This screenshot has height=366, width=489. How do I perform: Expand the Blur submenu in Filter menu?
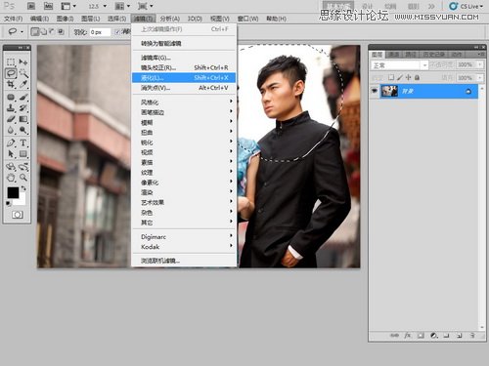pos(184,122)
